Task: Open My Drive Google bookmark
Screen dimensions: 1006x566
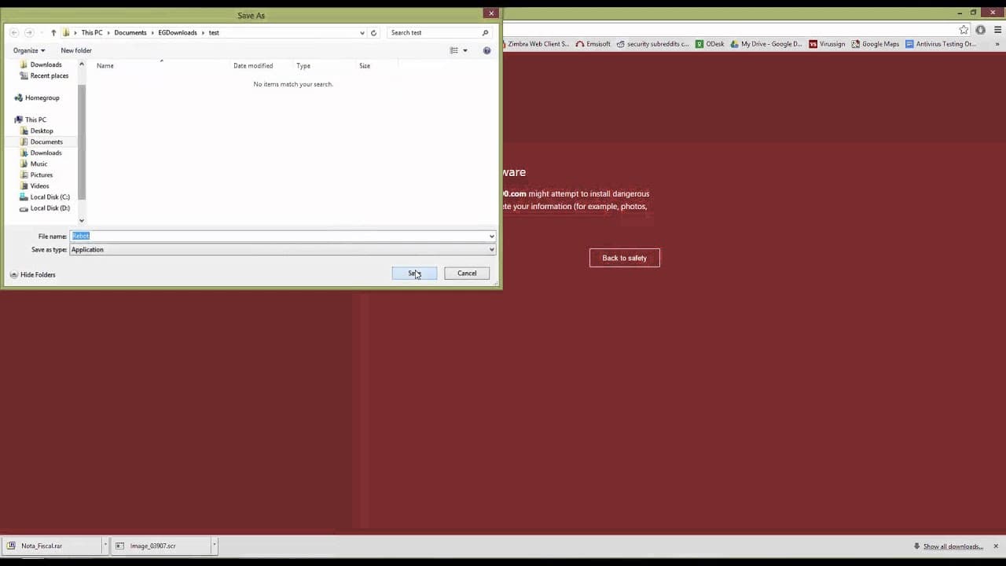Action: coord(766,44)
